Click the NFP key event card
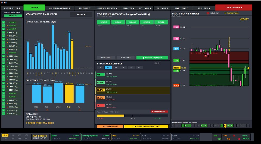 click(66, 137)
